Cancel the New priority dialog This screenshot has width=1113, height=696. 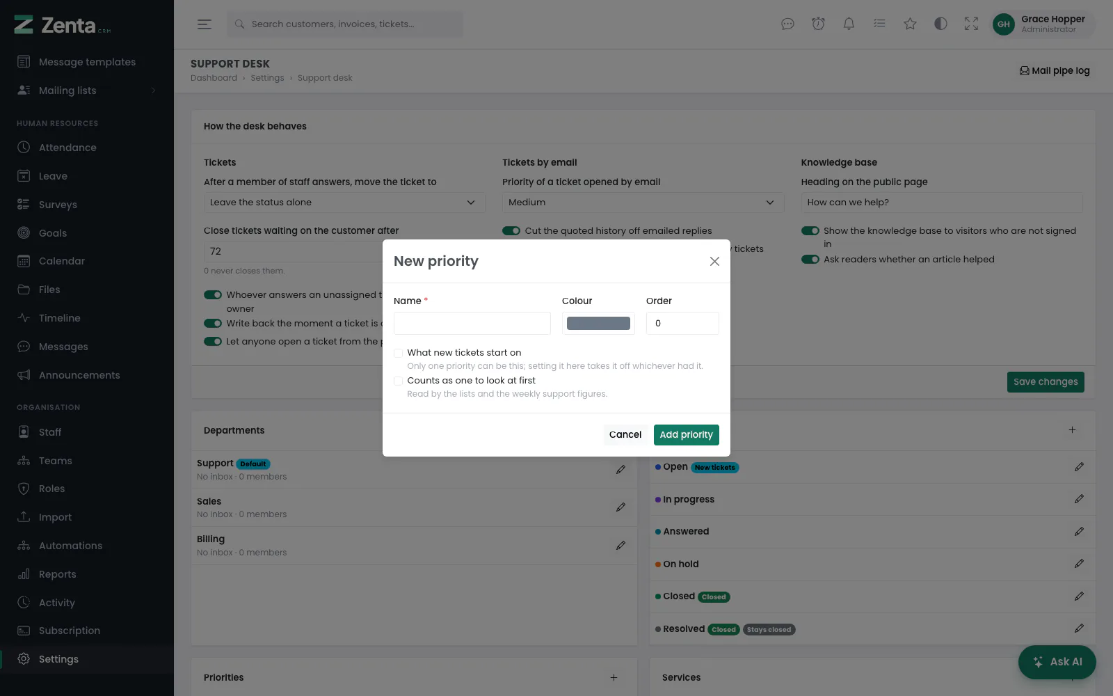tap(625, 435)
